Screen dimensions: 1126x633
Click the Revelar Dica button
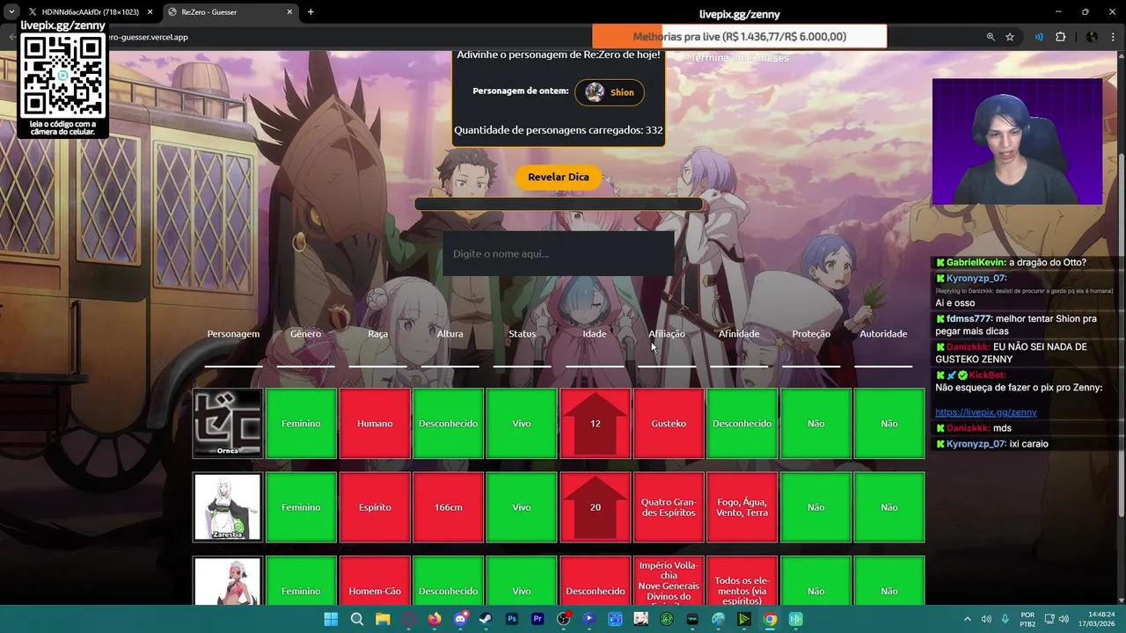[x=559, y=177]
